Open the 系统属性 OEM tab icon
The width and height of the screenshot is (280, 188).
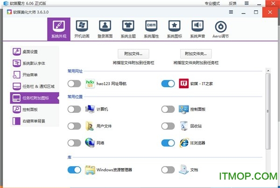tap(151, 26)
